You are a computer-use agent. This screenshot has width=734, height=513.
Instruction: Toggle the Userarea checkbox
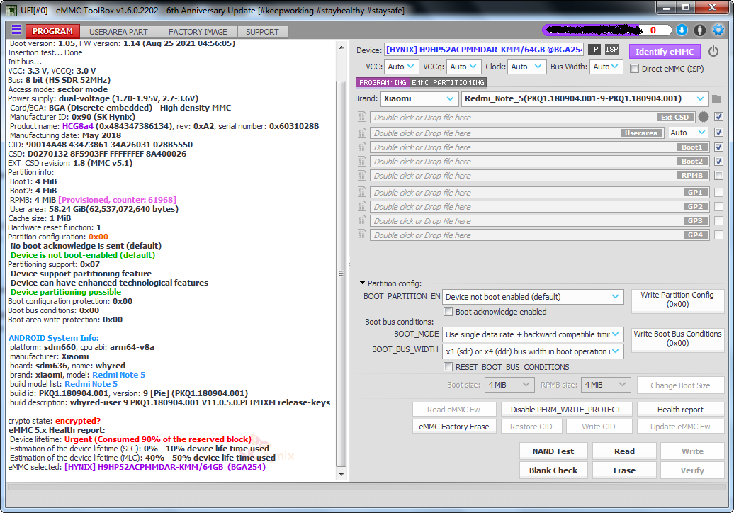[719, 133]
